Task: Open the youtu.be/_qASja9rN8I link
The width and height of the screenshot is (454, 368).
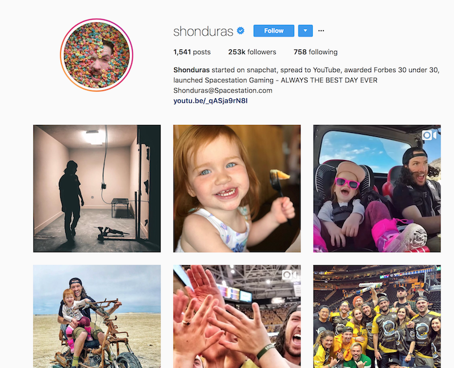Action: coord(211,101)
